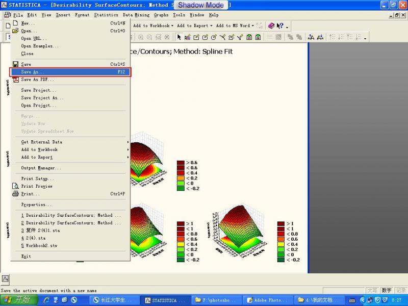Open Output Manager... from the File menu
This screenshot has height=306, width=408.
point(70,168)
